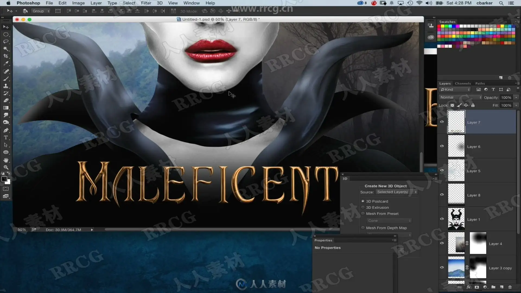Select the Lasso tool
The image size is (521, 293).
click(6, 42)
